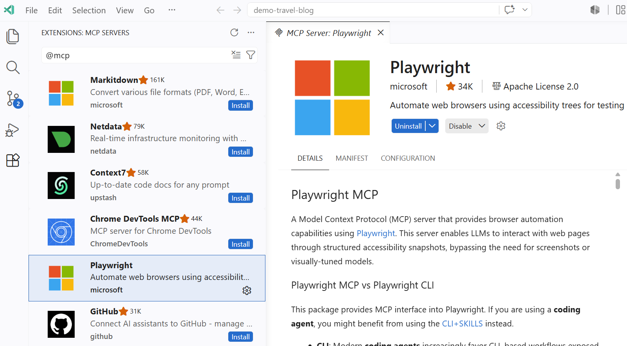The width and height of the screenshot is (627, 346).
Task: Select the Markitdown entry title
Action: point(114,80)
